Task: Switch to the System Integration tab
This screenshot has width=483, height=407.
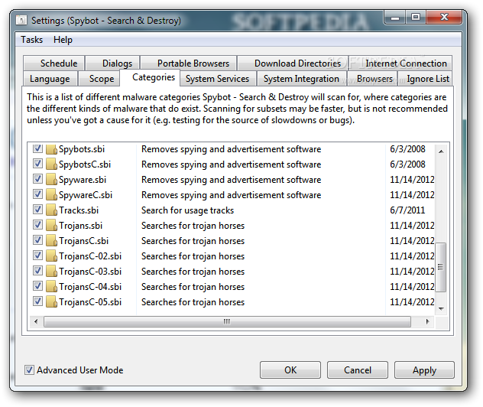Action: click(x=302, y=79)
